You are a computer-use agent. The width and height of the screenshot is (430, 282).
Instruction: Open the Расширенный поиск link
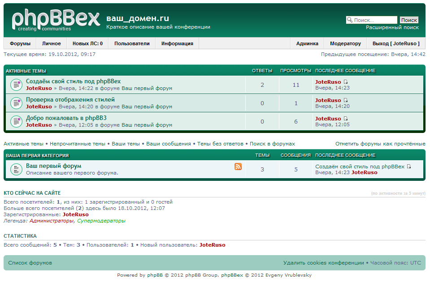click(392, 27)
